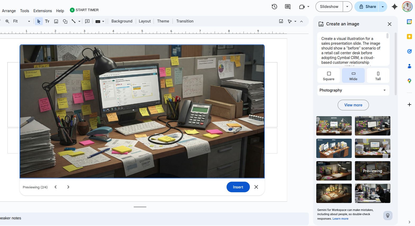Screen dimensions: 415x226
Task: Select the Text box tool
Action: pos(47,21)
